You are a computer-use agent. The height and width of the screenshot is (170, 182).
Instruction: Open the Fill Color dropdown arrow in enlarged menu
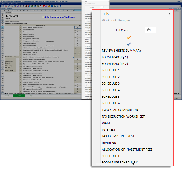154,30
